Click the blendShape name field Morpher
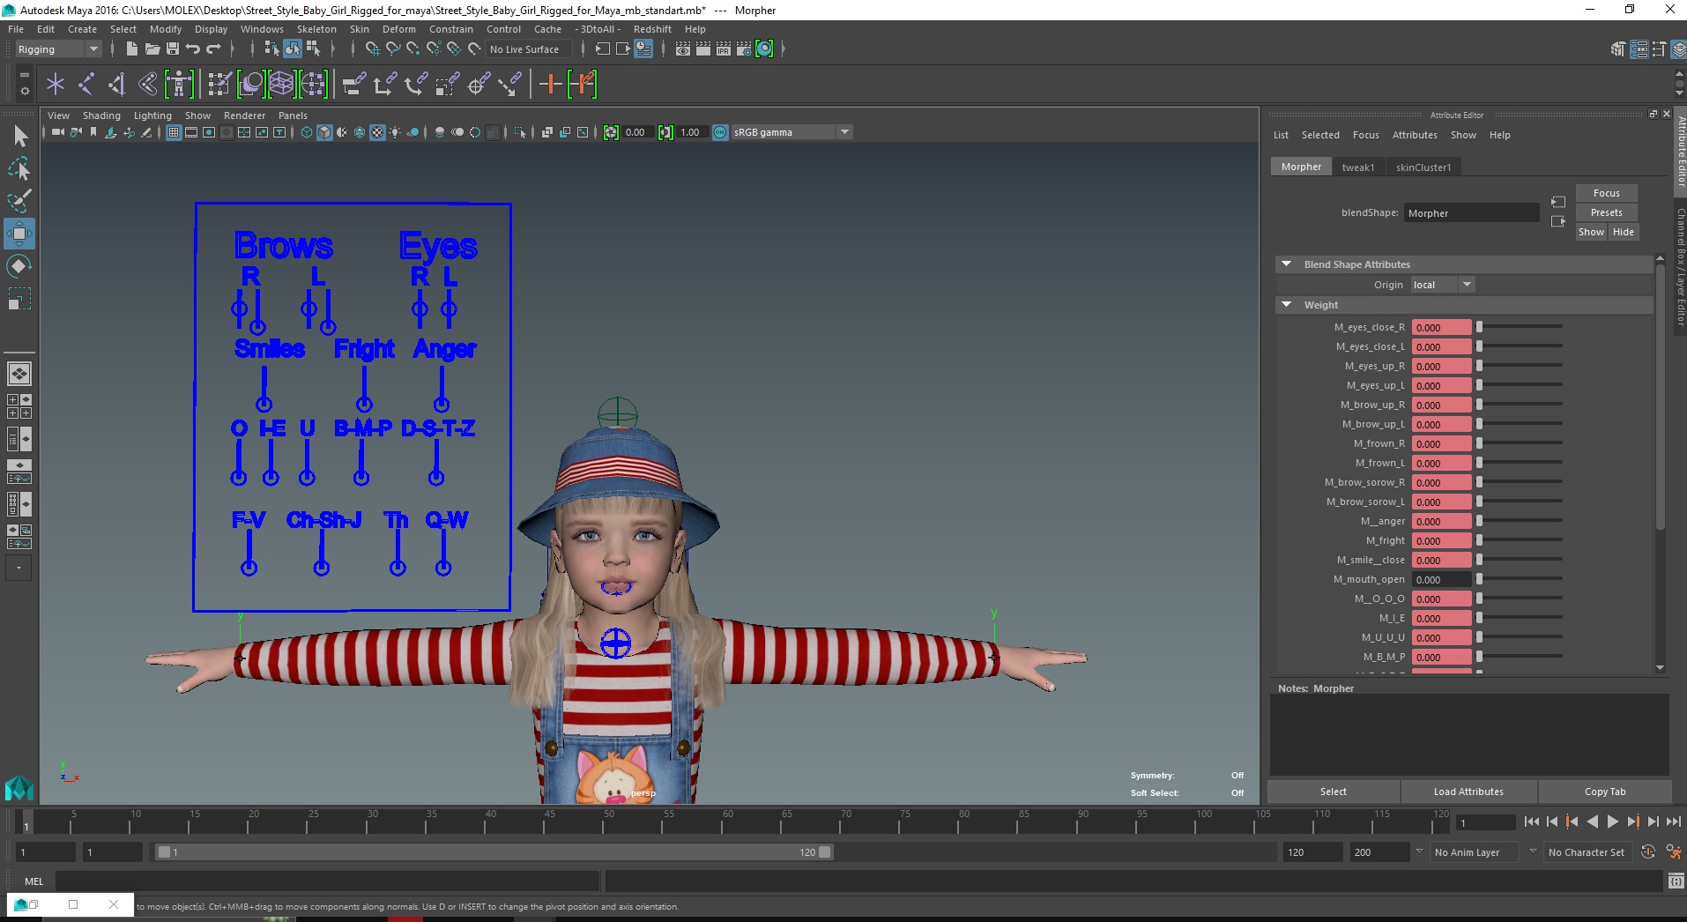Viewport: 1687px width, 922px height. (1471, 212)
